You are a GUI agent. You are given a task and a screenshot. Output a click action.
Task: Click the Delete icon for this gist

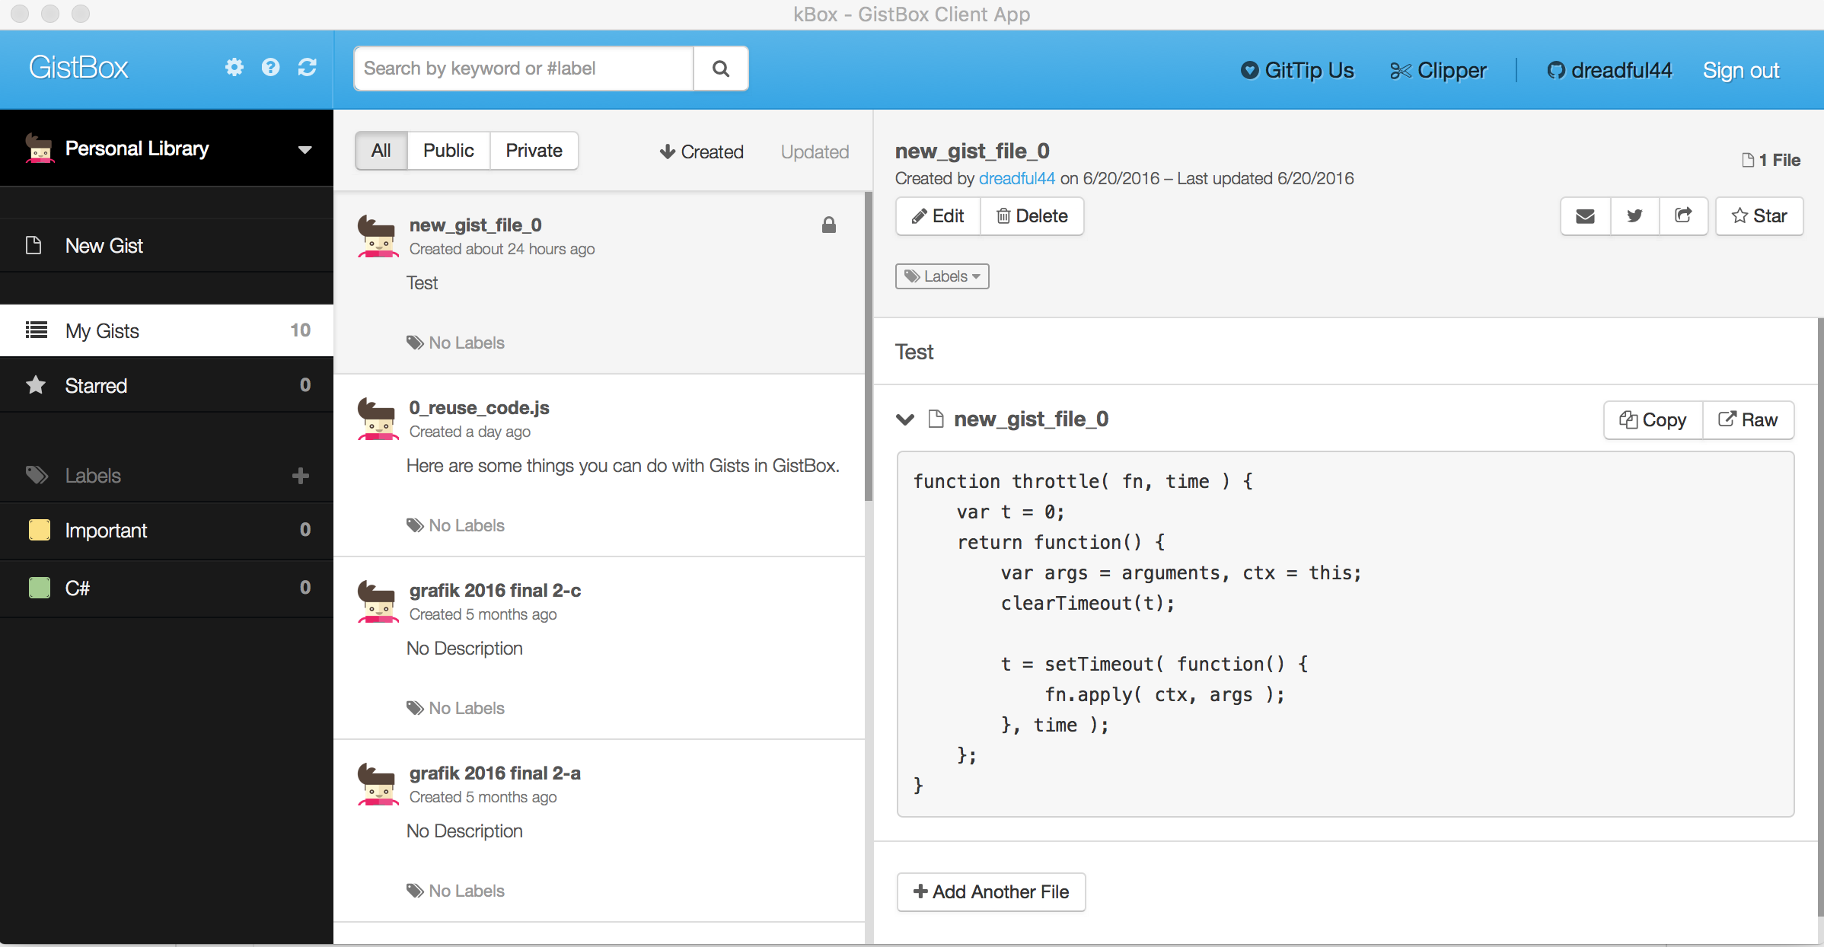(1030, 216)
